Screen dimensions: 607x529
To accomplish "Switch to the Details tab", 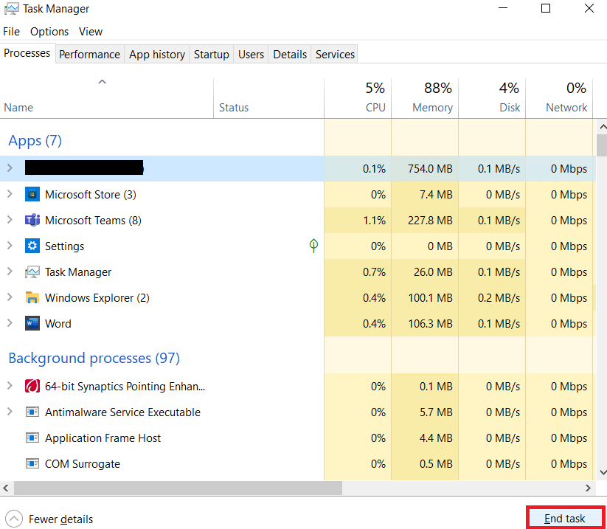I will (290, 54).
